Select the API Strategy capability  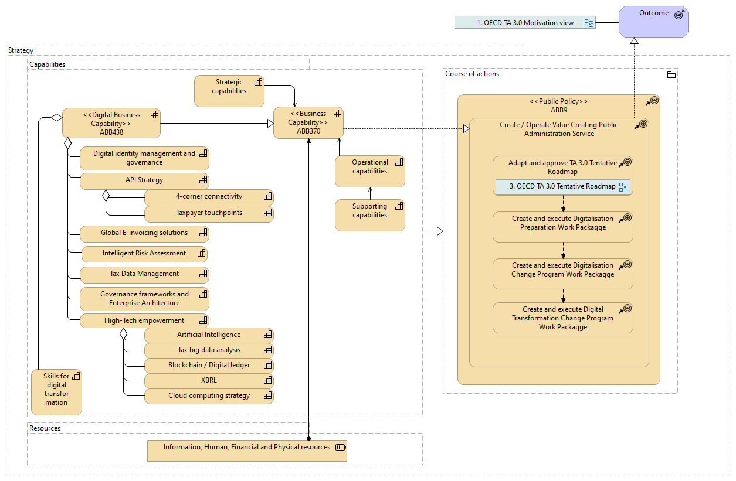(x=144, y=180)
